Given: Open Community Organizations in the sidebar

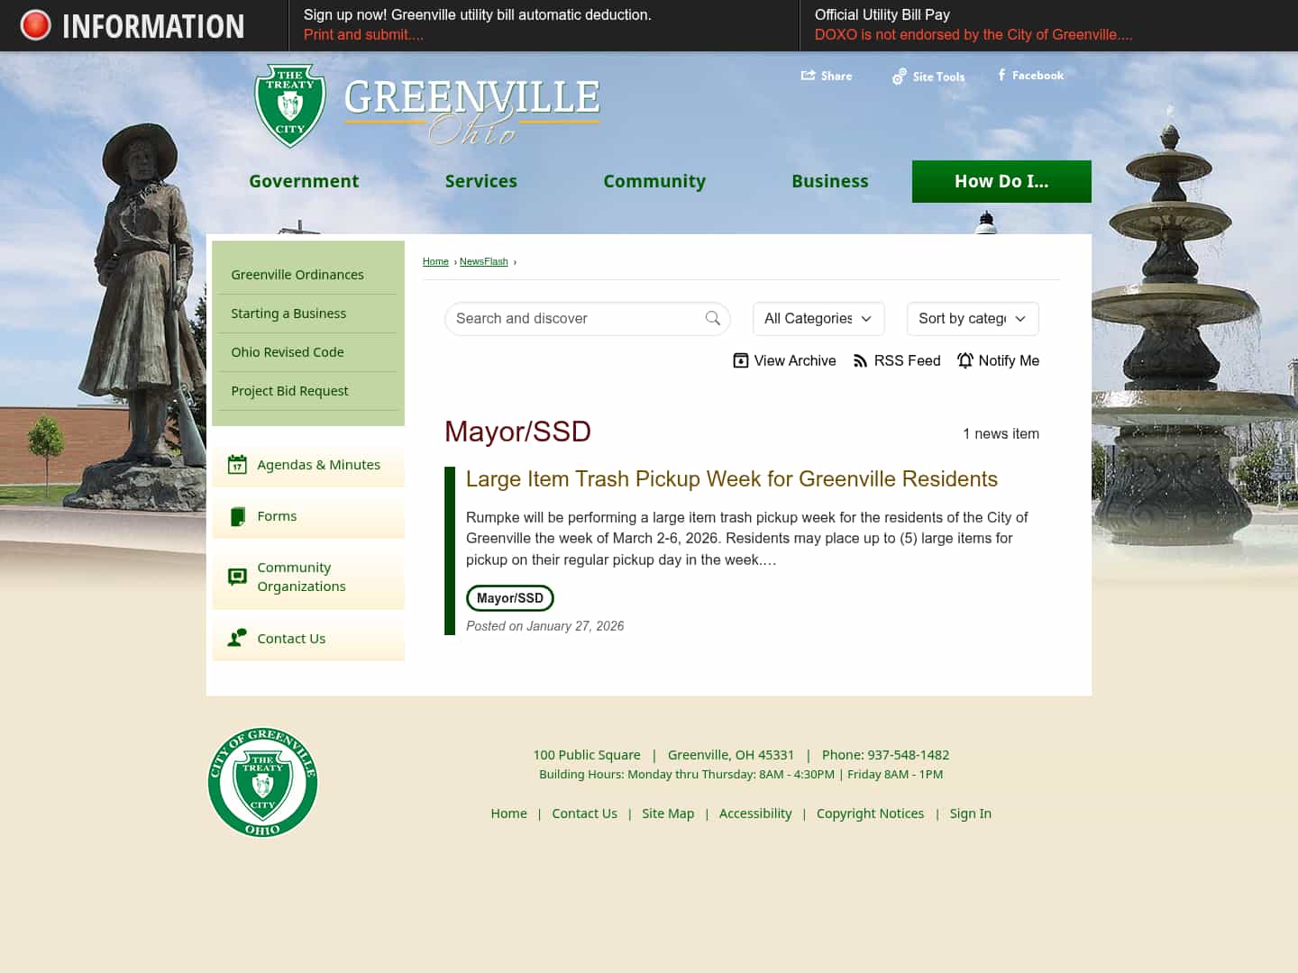Looking at the screenshot, I should pos(300,577).
